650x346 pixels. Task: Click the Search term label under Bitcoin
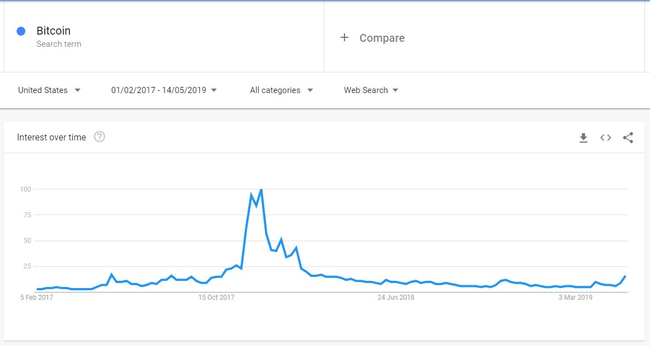pyautogui.click(x=59, y=43)
